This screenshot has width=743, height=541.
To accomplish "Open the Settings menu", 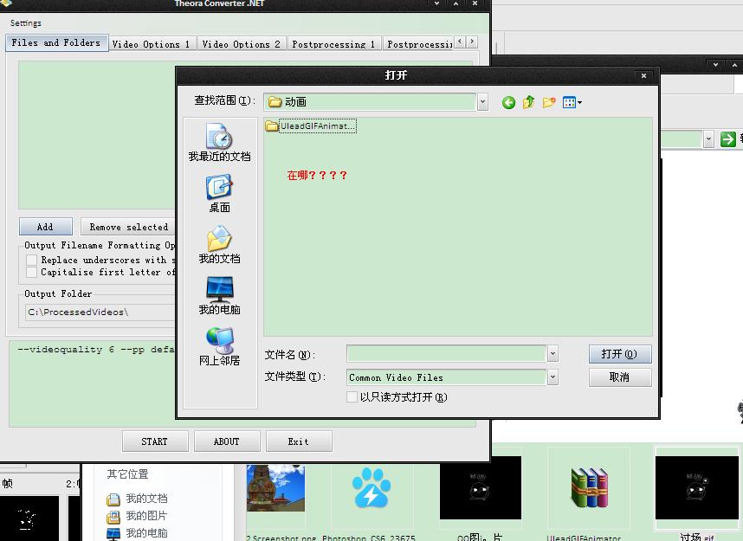I will [x=26, y=23].
